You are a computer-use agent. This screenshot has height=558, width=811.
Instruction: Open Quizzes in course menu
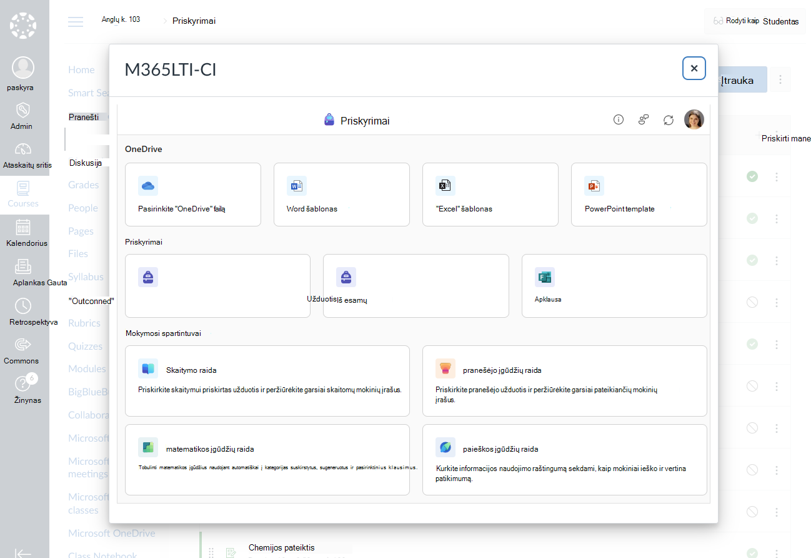pyautogui.click(x=86, y=347)
